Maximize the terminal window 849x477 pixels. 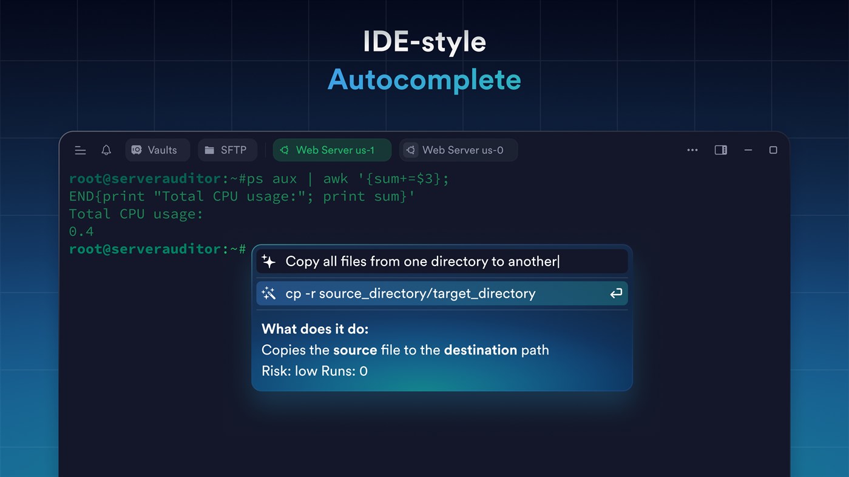click(773, 150)
